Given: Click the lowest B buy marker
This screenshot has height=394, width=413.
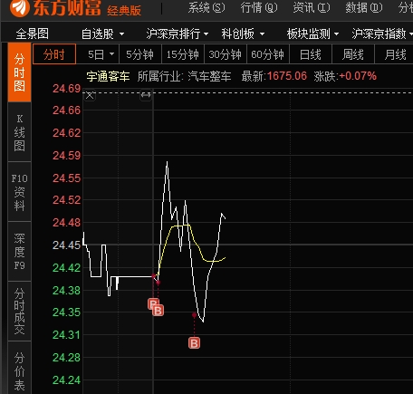Looking at the screenshot, I should point(194,343).
